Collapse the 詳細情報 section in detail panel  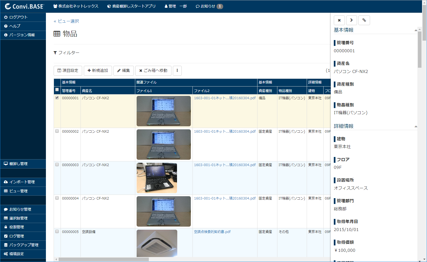tap(416, 126)
